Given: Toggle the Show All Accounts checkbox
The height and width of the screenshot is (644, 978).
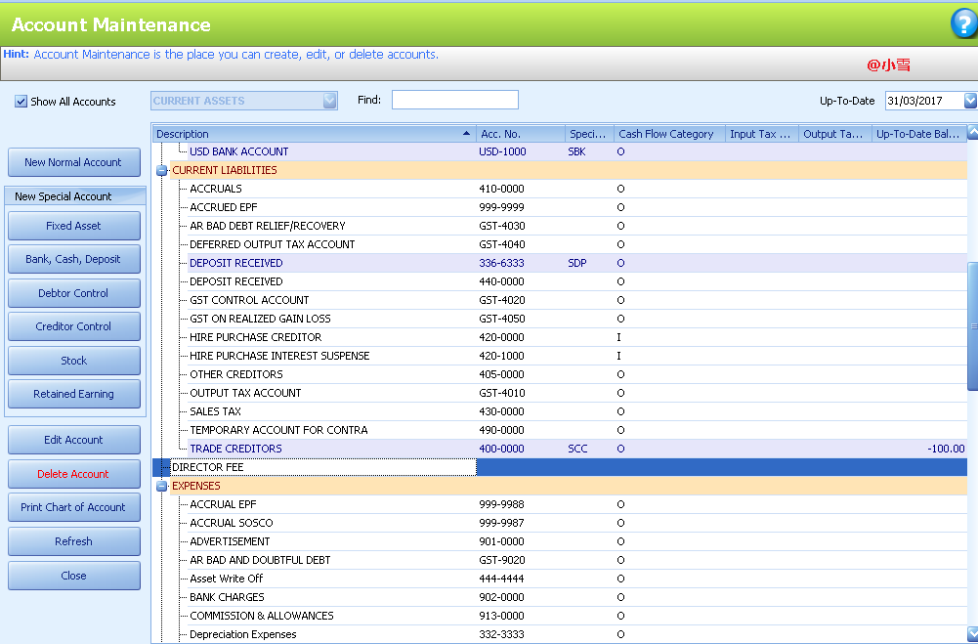Looking at the screenshot, I should 21,101.
